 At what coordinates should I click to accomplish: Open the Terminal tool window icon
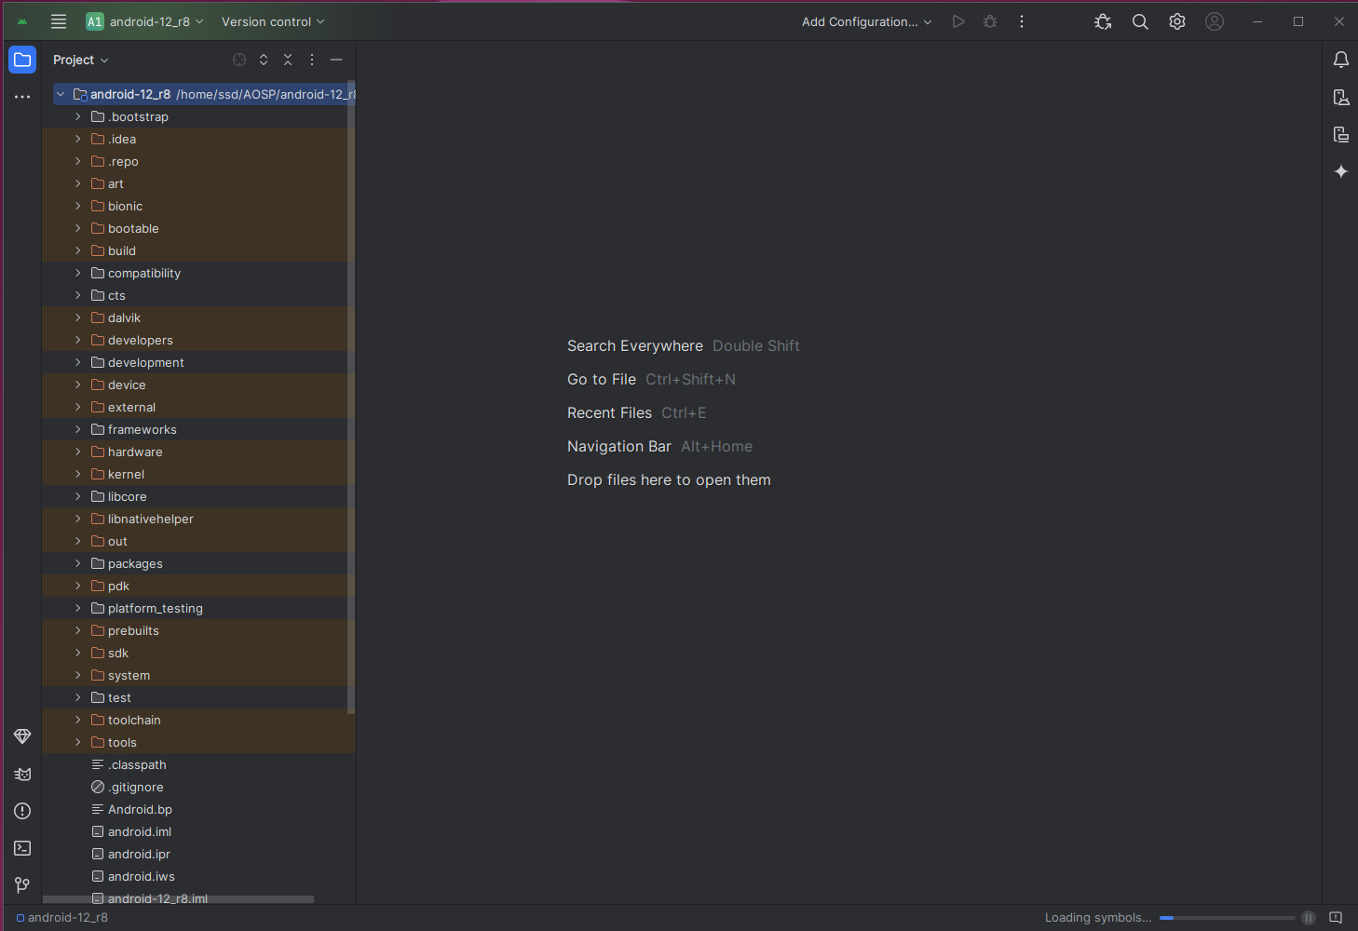(21, 848)
